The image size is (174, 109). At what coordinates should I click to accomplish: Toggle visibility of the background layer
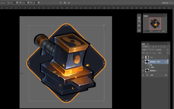pyautogui.click(x=143, y=75)
